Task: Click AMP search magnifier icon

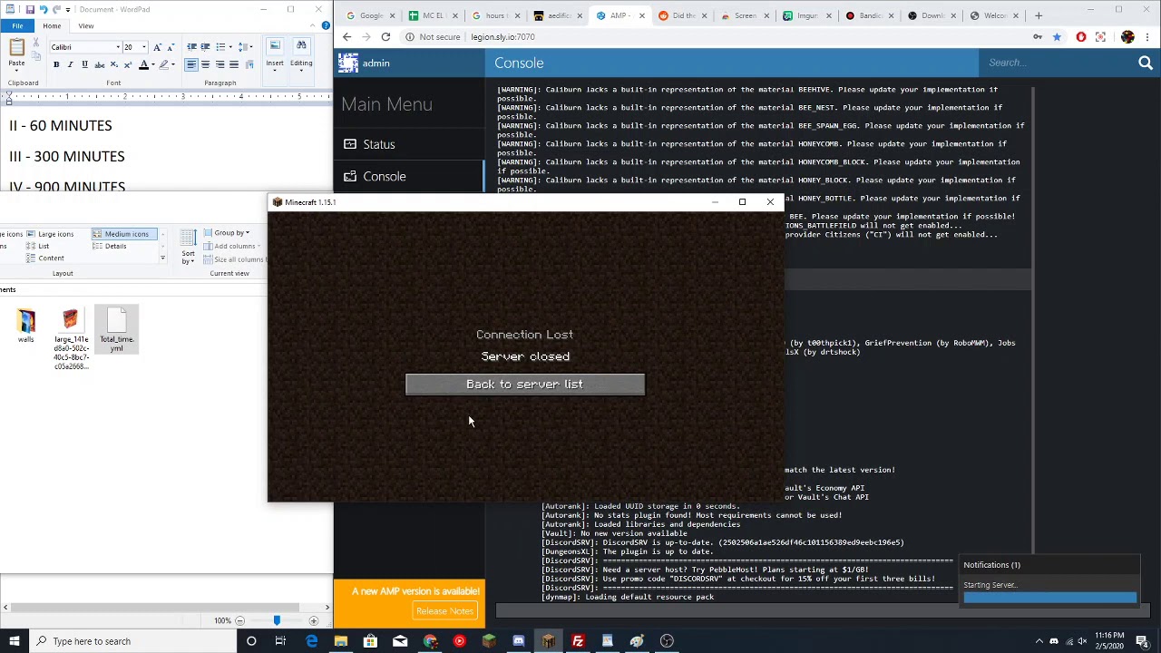Action: click(1146, 63)
